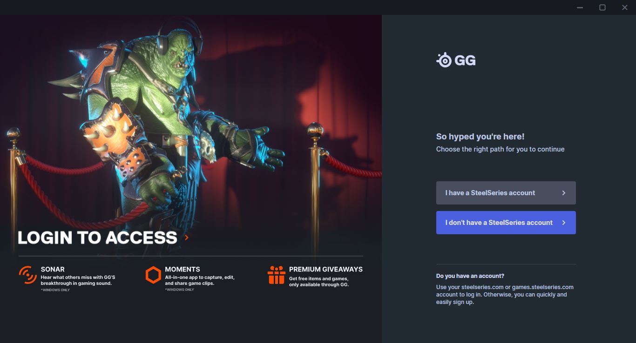Click chevron on I don't have account button
The width and height of the screenshot is (636, 343).
[564, 223]
